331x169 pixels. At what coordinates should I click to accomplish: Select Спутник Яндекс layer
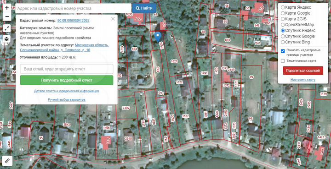(x=298, y=31)
